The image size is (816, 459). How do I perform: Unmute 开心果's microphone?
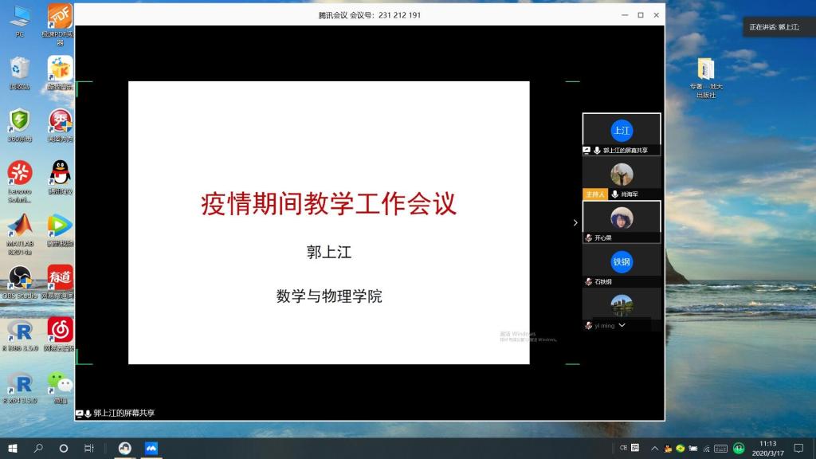point(588,236)
